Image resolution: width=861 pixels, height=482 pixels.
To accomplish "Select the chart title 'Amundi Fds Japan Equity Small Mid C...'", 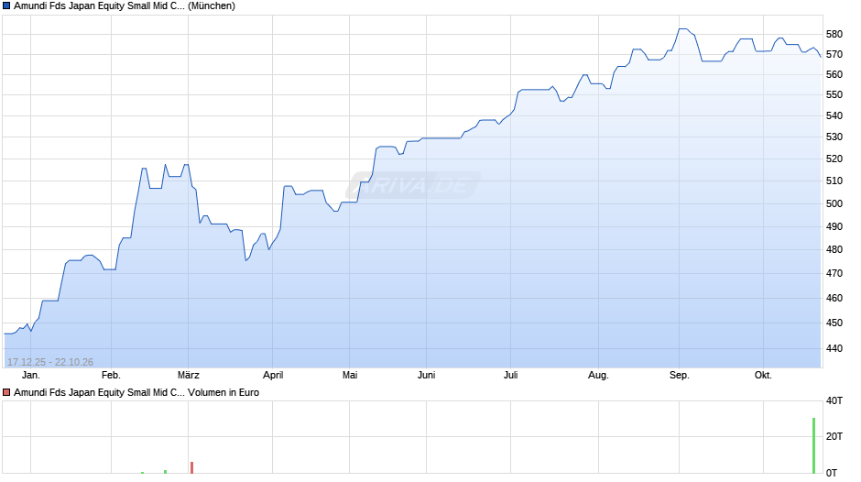I will (100, 6).
